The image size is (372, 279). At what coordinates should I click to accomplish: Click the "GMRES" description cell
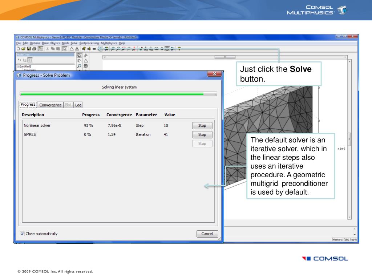(x=30, y=134)
